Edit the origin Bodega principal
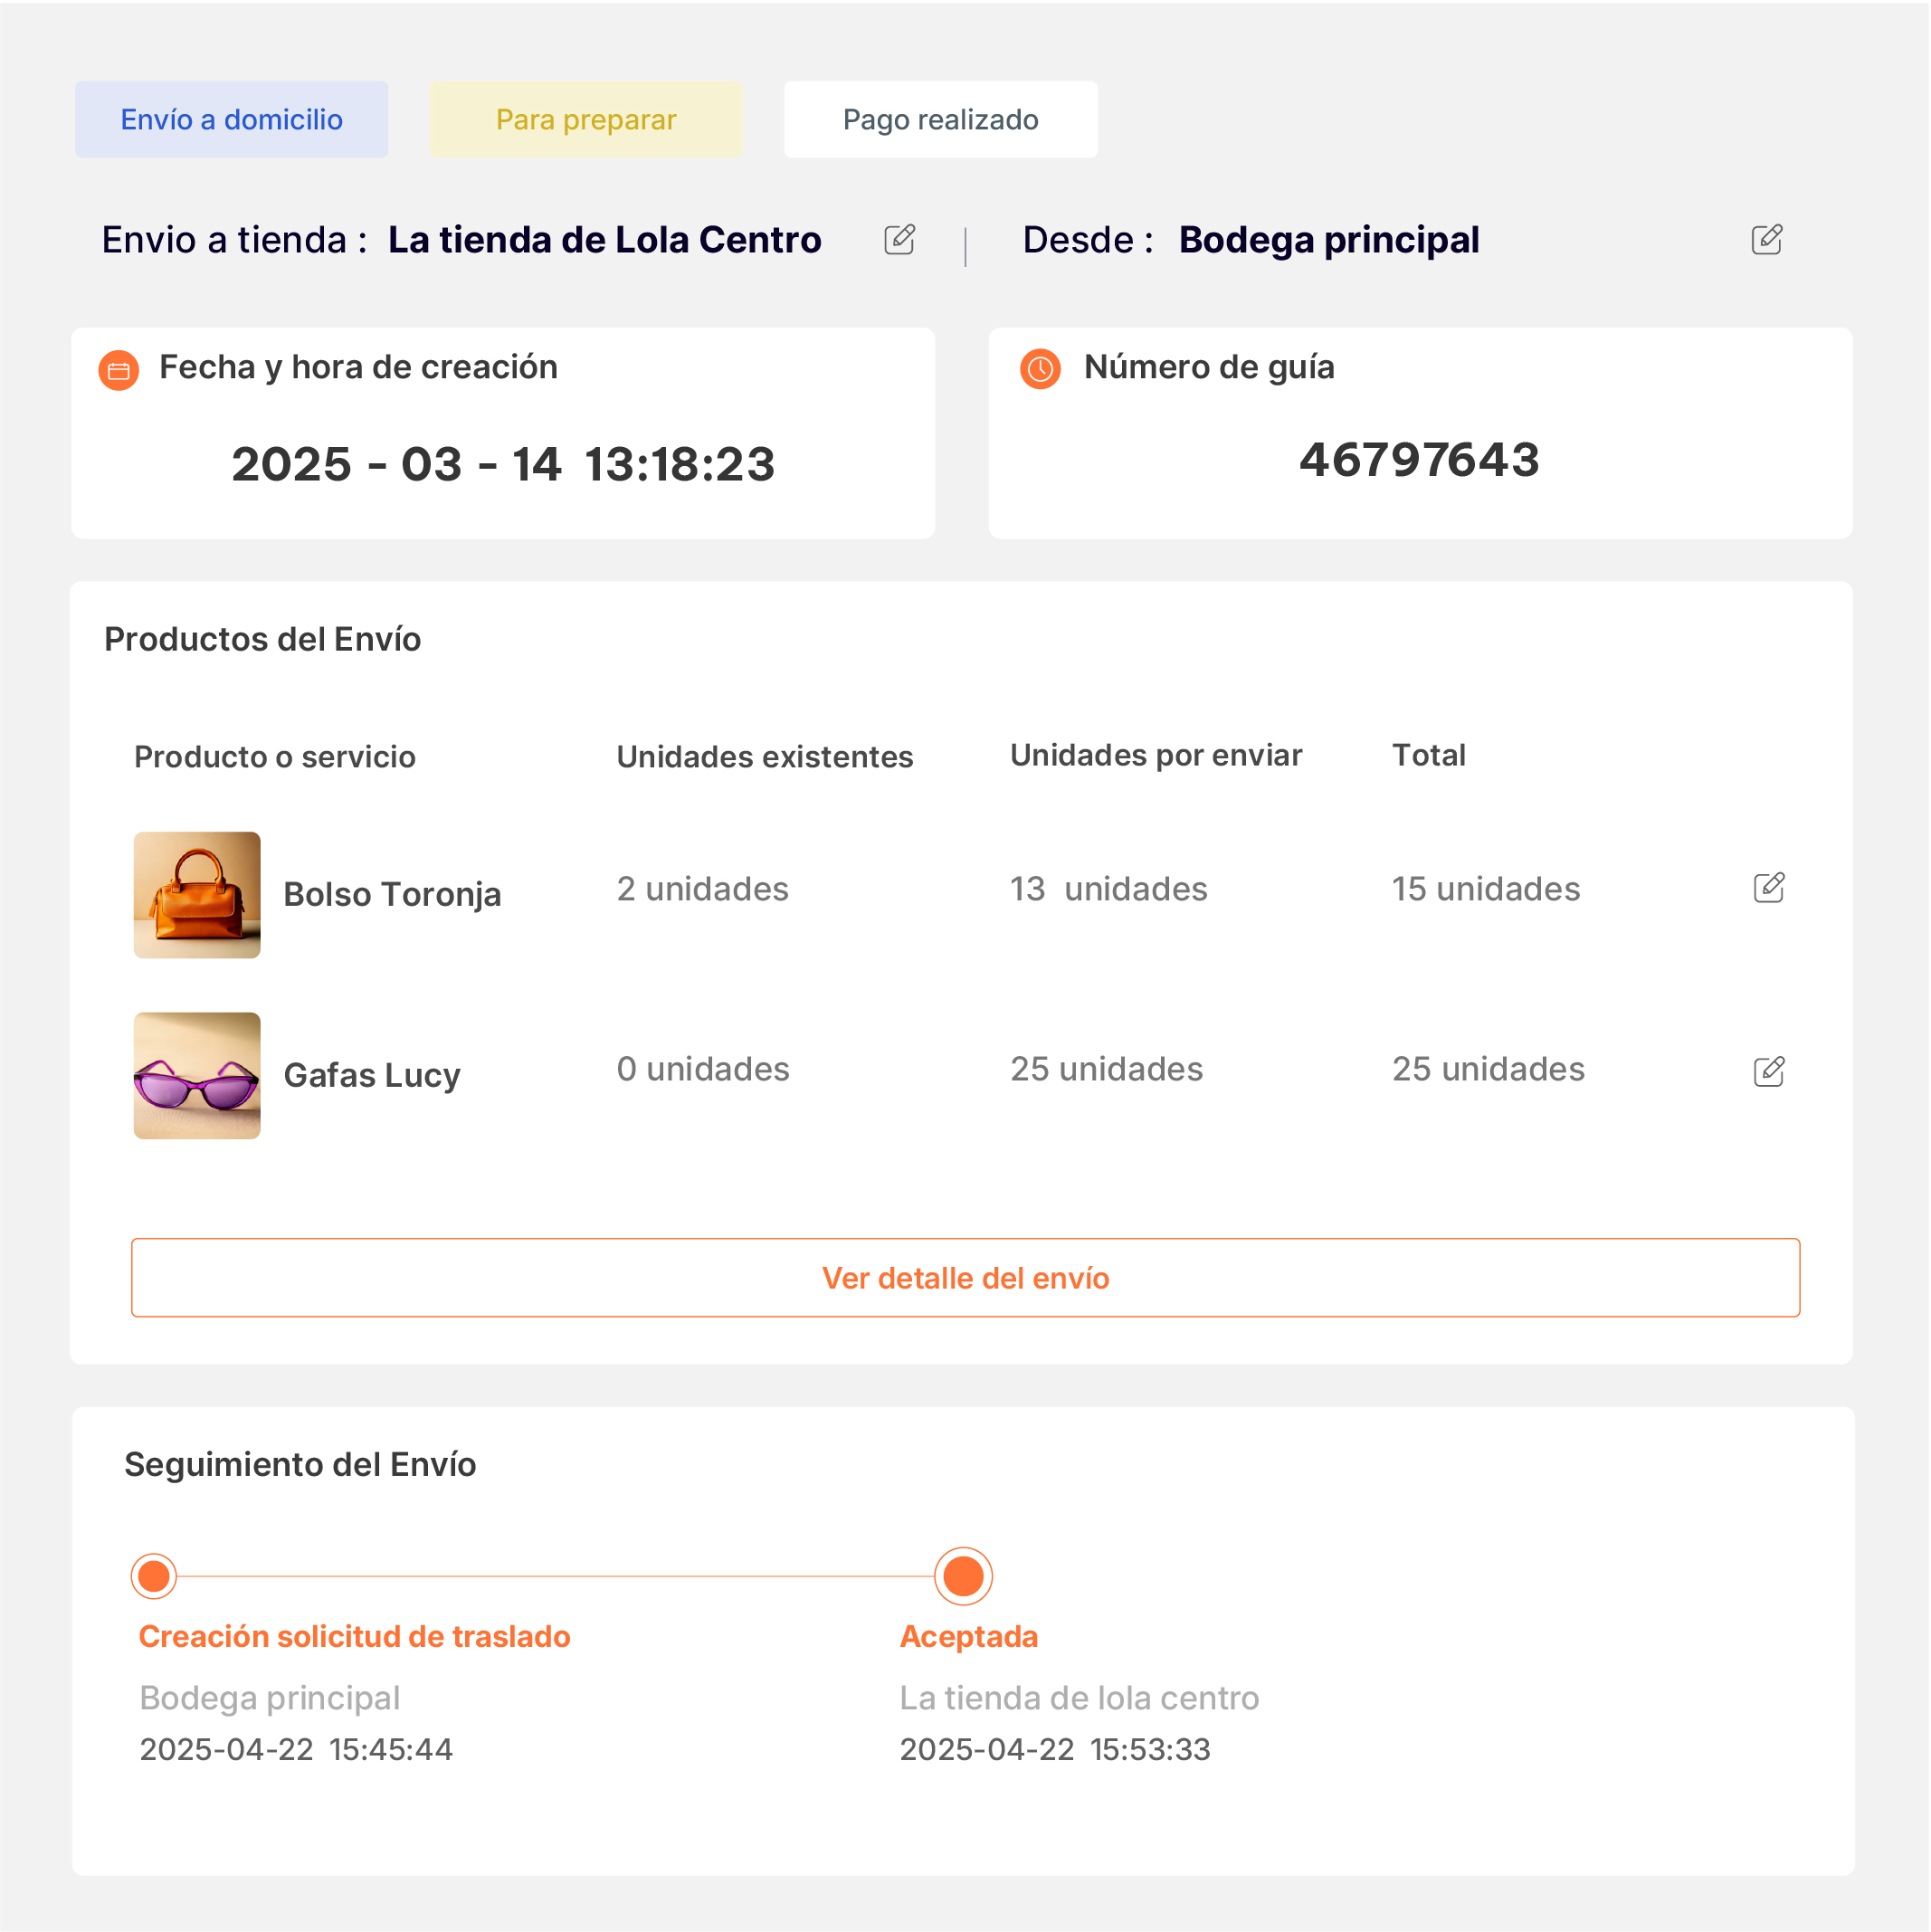Screen dimensions: 1931x1932 pos(1766,240)
